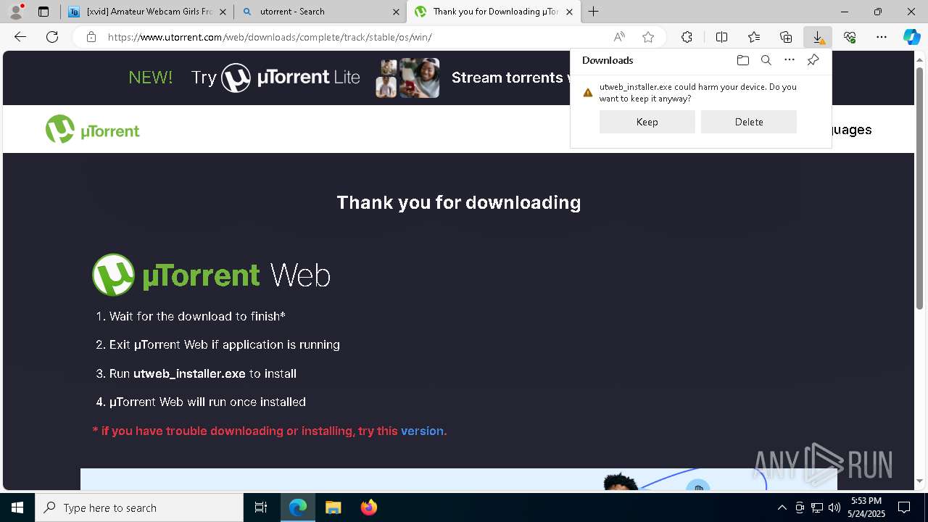Viewport: 928px width, 522px height.
Task: Show hidden system tray icons
Action: point(782,507)
